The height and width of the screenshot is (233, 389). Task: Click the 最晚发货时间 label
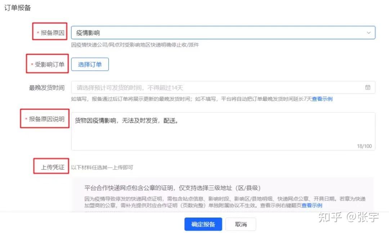[46, 88]
